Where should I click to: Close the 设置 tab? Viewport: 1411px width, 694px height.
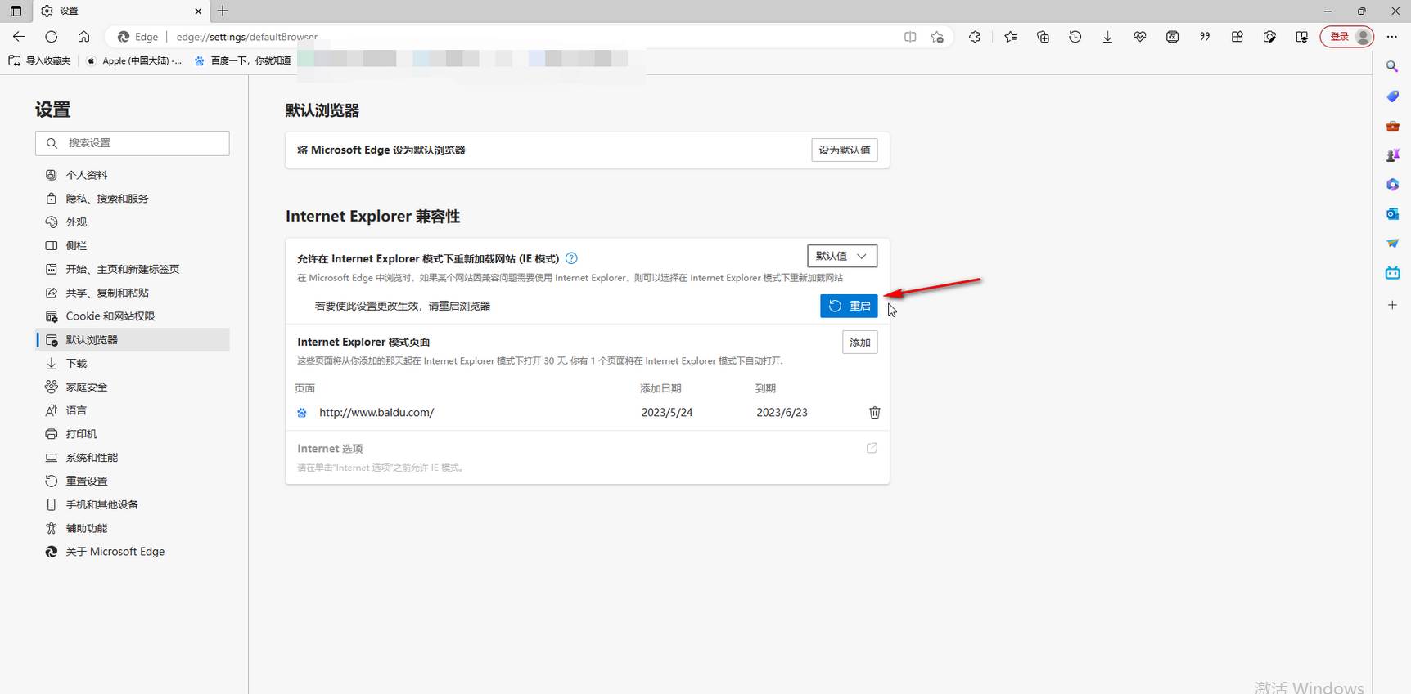pyautogui.click(x=198, y=11)
